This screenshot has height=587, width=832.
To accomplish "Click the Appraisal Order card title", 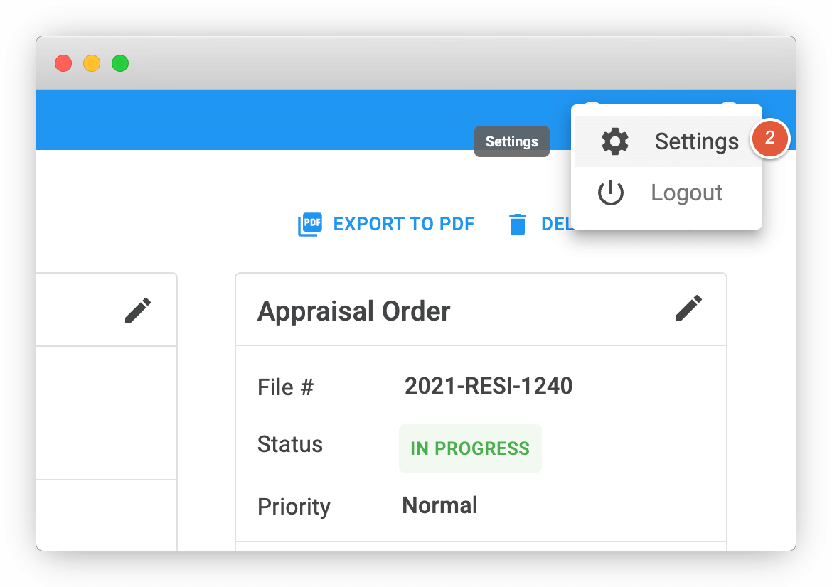I will 353,311.
